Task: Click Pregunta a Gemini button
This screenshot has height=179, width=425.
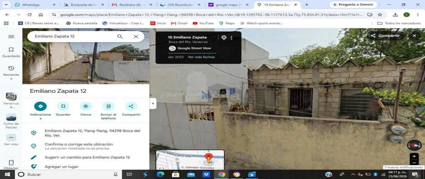Action: (x=353, y=5)
